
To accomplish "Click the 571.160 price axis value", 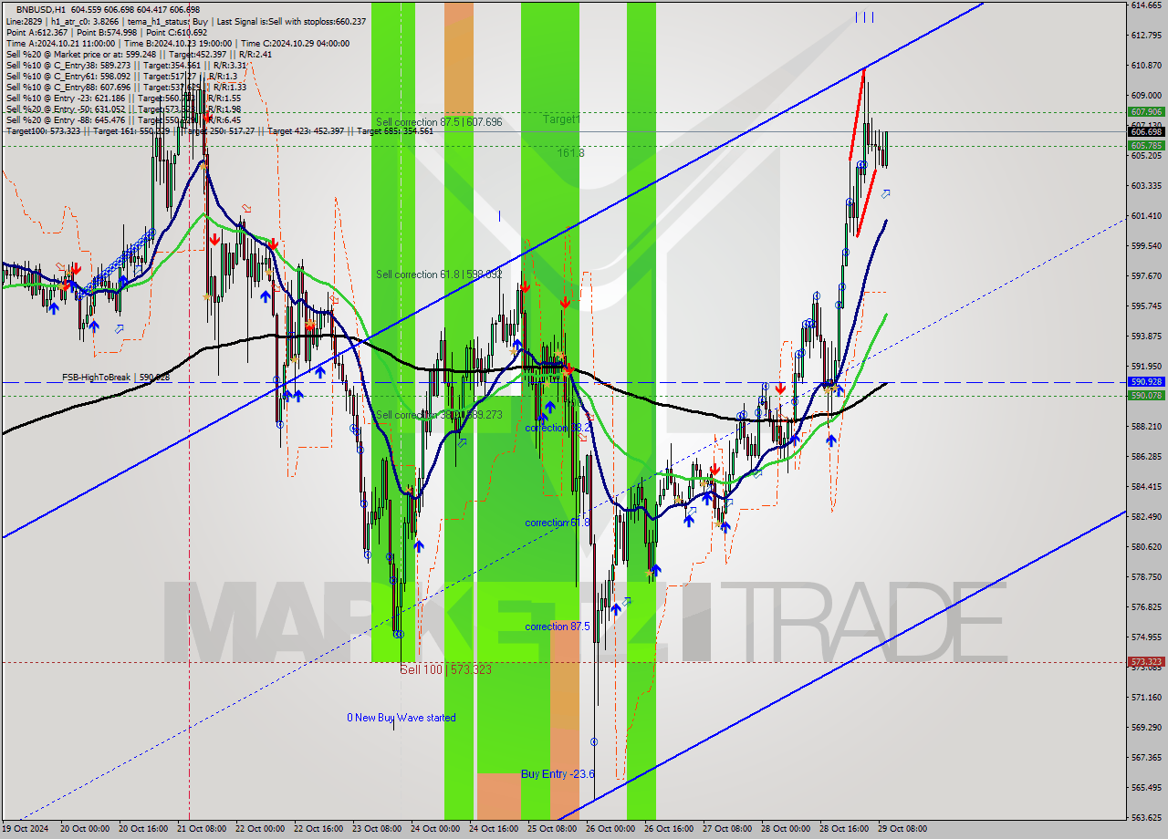I will tap(1146, 697).
